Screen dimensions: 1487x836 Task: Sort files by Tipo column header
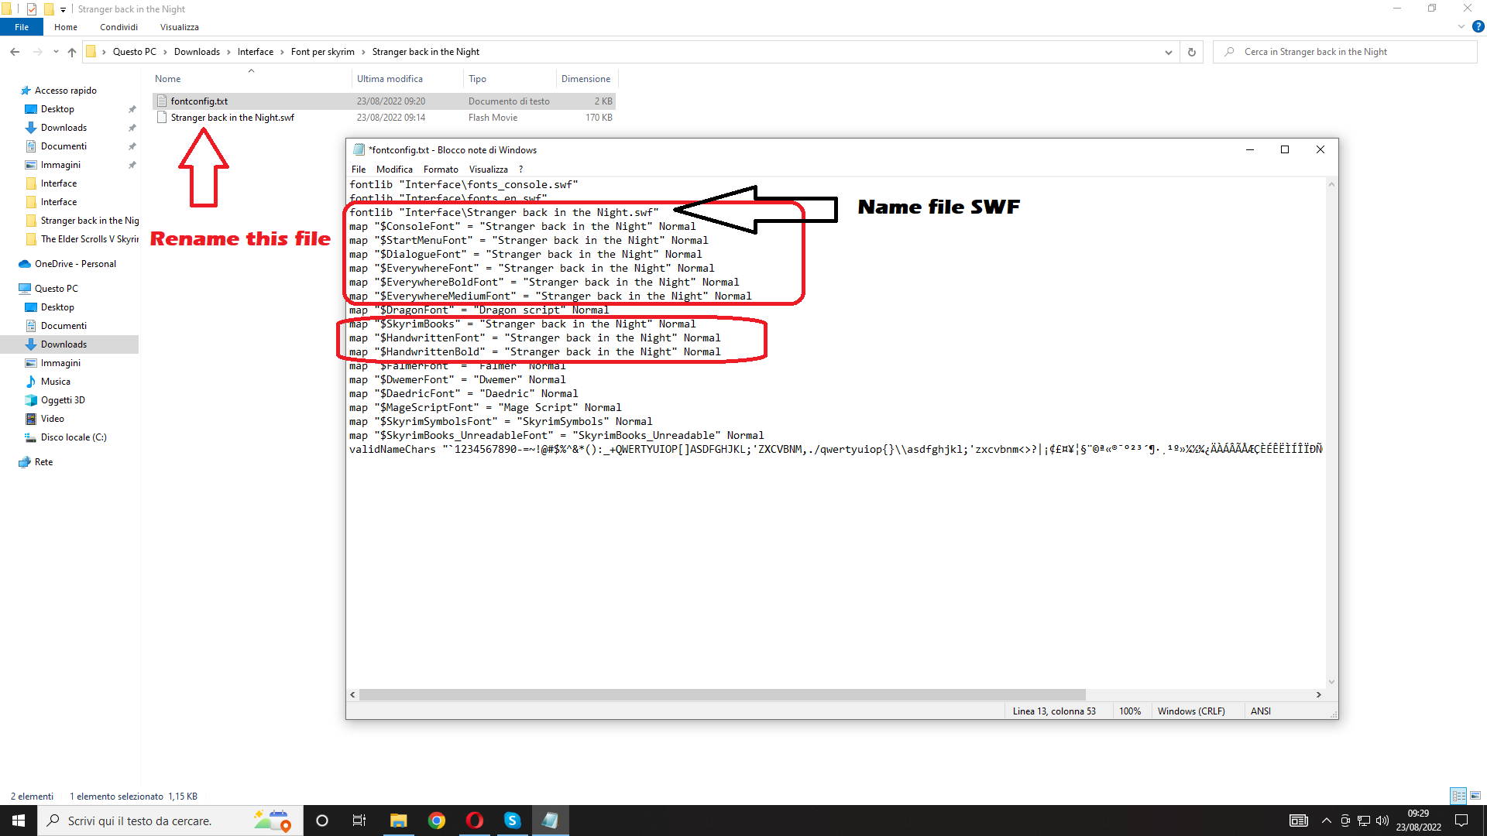[477, 79]
